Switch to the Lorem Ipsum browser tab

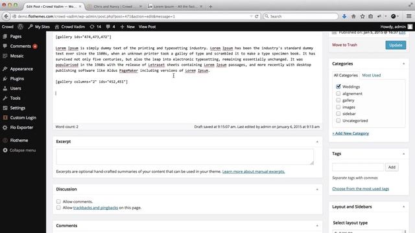point(176,6)
